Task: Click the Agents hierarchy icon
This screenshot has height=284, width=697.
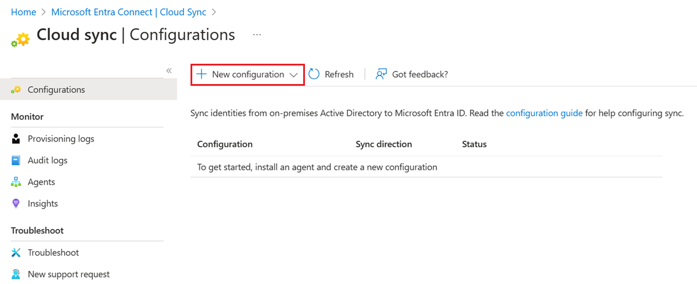Action: 16,182
